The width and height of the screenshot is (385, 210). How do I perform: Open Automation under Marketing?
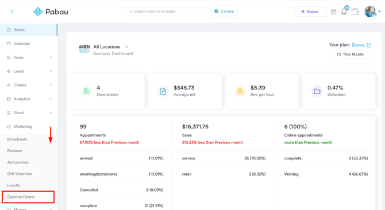tap(18, 162)
